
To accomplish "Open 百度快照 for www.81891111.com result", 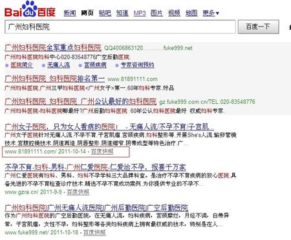I will (102, 152).
